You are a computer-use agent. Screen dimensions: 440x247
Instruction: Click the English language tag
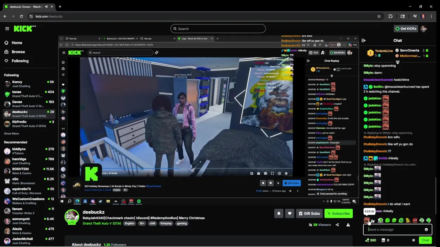(130, 223)
